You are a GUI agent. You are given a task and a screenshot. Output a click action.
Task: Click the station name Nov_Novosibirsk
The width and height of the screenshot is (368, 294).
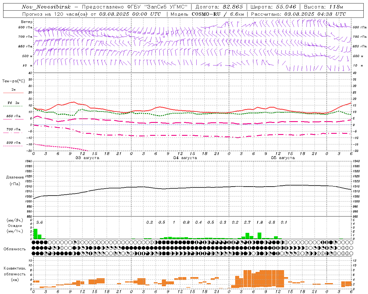click(46, 7)
